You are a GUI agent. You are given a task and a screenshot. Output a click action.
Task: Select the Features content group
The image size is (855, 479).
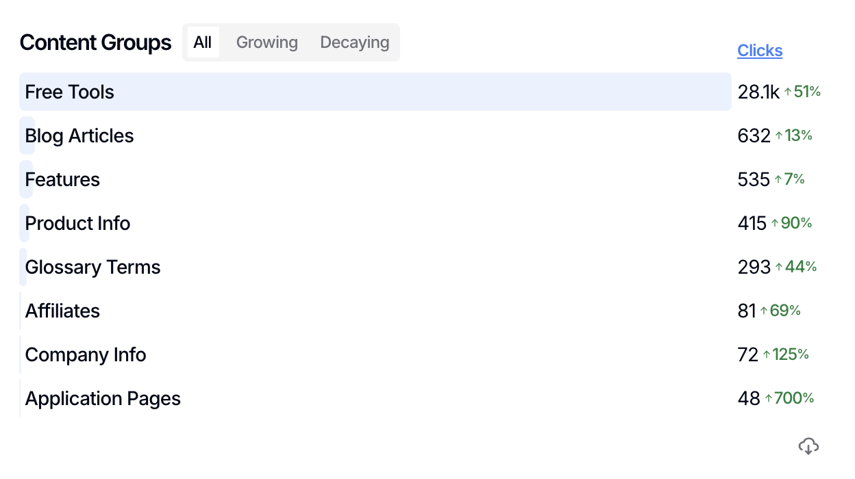(62, 179)
